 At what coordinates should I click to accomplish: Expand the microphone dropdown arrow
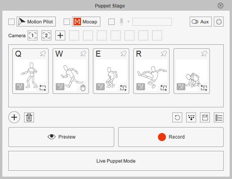pyautogui.click(x=128, y=22)
